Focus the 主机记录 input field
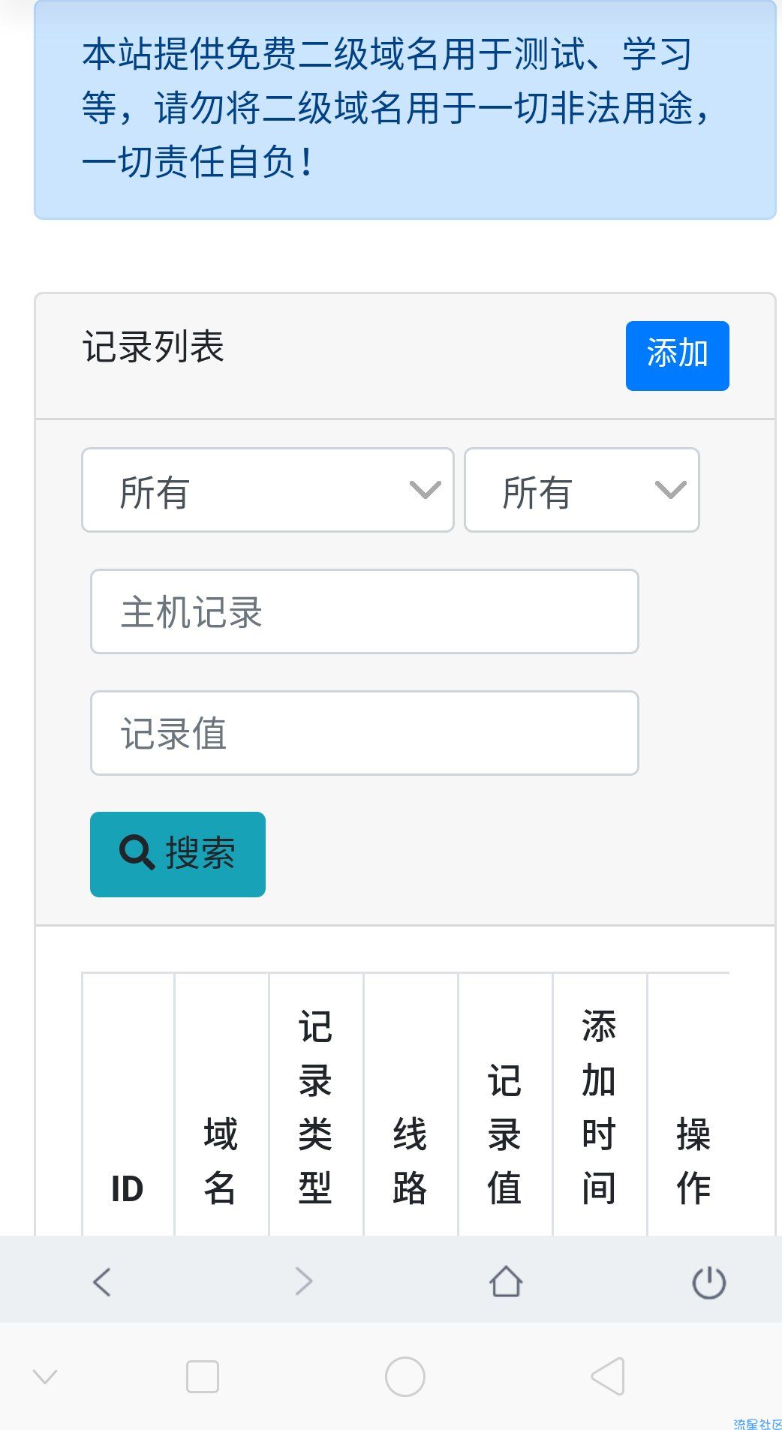This screenshot has width=782, height=1430. click(365, 611)
